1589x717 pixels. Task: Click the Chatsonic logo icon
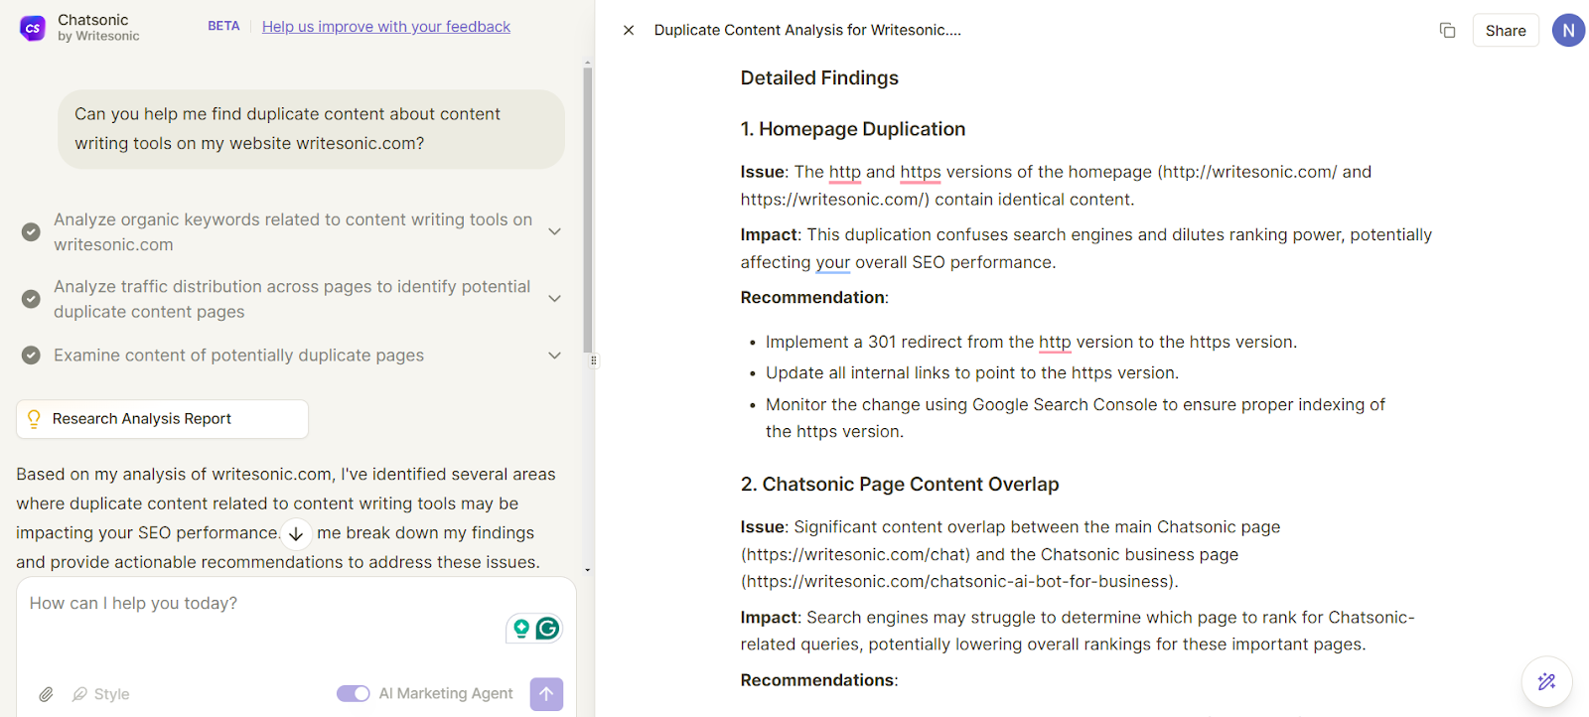pyautogui.click(x=33, y=28)
